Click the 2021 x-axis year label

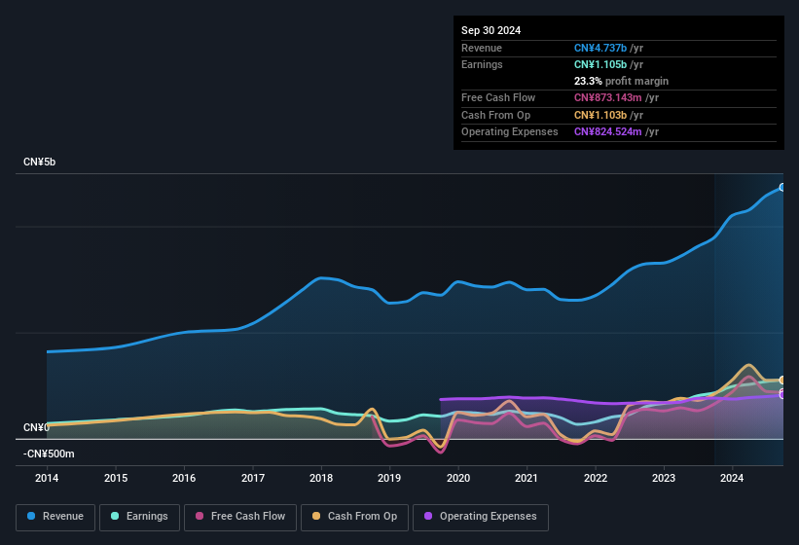[x=527, y=478]
